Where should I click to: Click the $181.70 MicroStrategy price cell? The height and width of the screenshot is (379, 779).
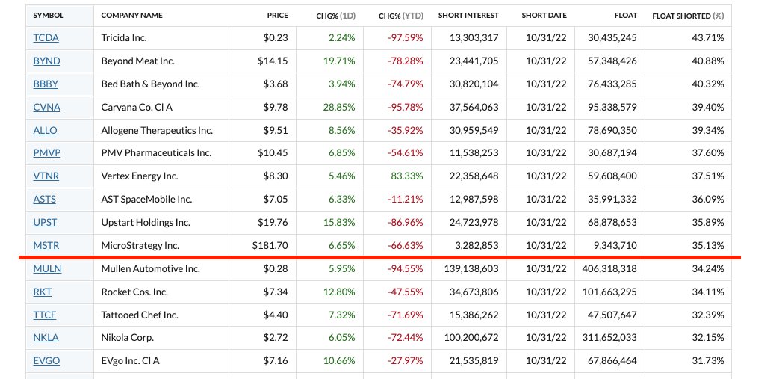click(270, 246)
